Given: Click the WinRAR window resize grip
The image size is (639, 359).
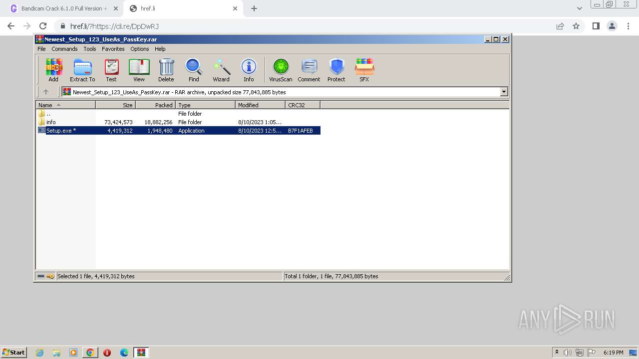Looking at the screenshot, I should point(507,277).
